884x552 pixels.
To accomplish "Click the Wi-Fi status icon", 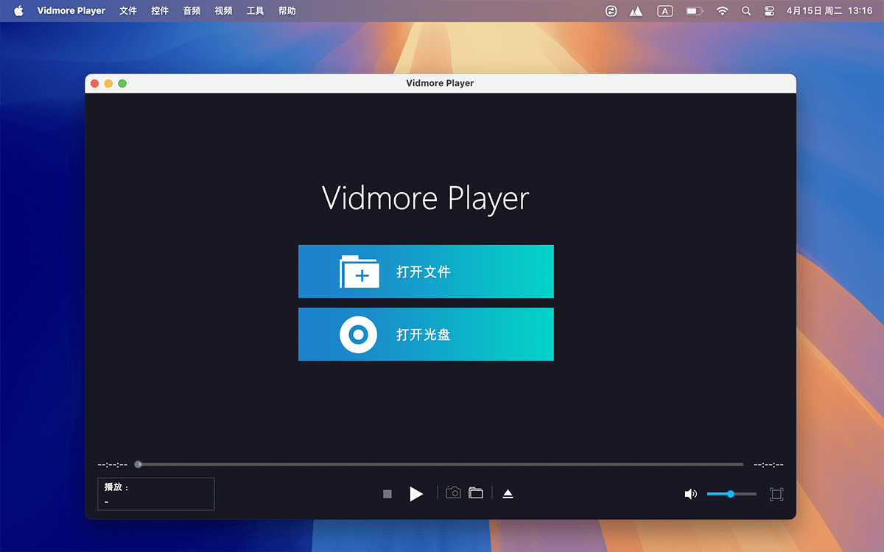I will point(722,11).
